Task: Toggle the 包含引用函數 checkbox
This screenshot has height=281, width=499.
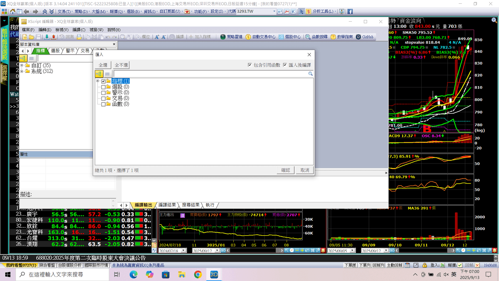Action: (249, 65)
